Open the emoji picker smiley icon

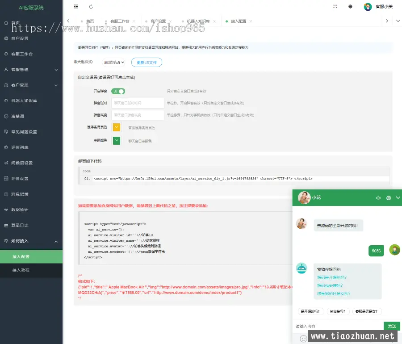(303, 339)
